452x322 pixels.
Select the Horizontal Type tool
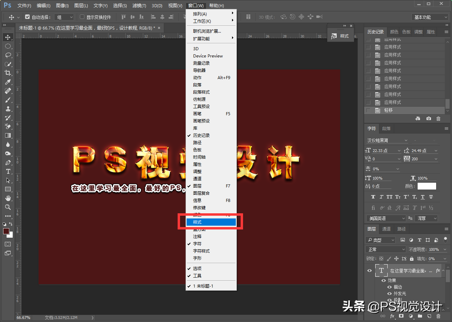8,171
